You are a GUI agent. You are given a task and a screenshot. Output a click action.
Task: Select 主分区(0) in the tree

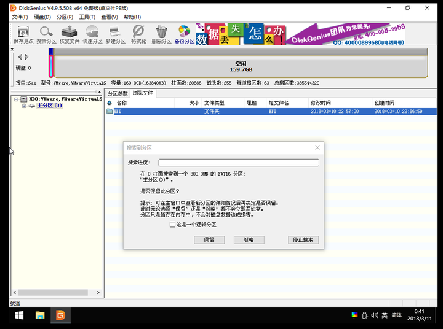click(49, 106)
